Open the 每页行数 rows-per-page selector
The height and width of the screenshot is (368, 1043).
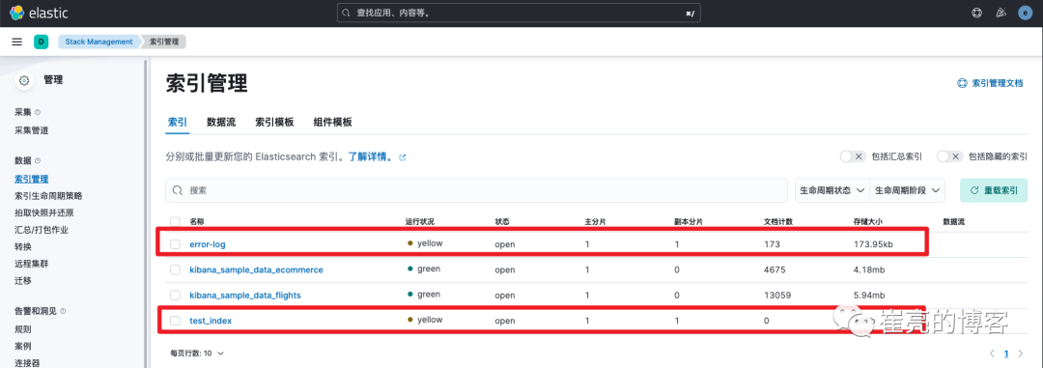coord(197,354)
